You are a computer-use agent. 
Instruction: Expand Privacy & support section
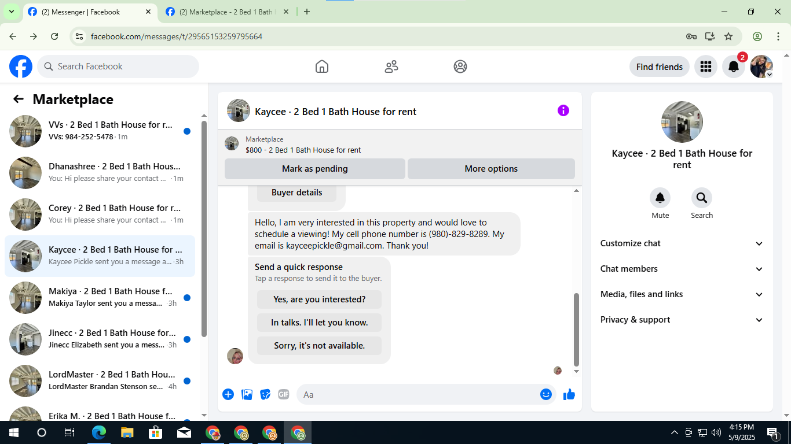(x=682, y=320)
